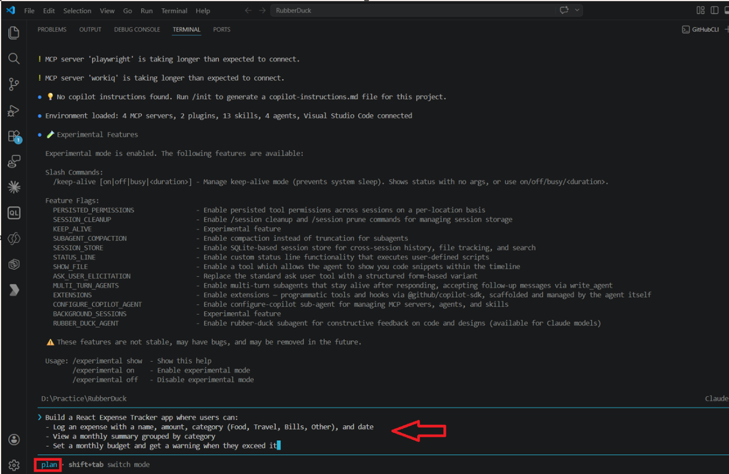Switch to the Debug Console tab

pyautogui.click(x=137, y=30)
